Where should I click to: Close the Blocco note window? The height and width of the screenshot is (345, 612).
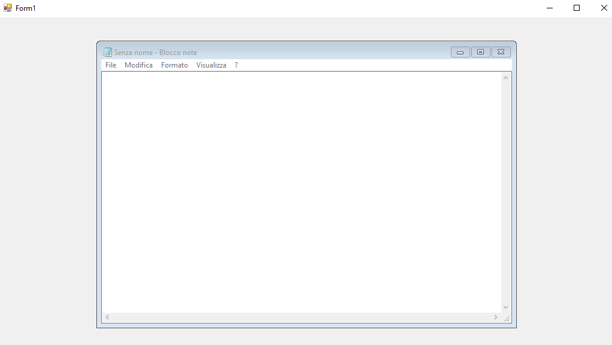click(501, 52)
